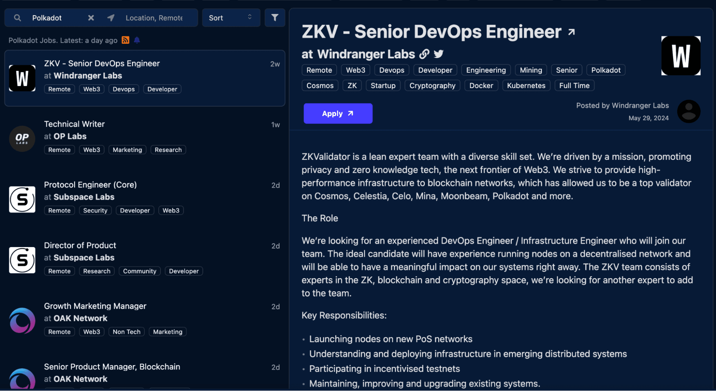Open Technical Writer job listing

(74, 124)
